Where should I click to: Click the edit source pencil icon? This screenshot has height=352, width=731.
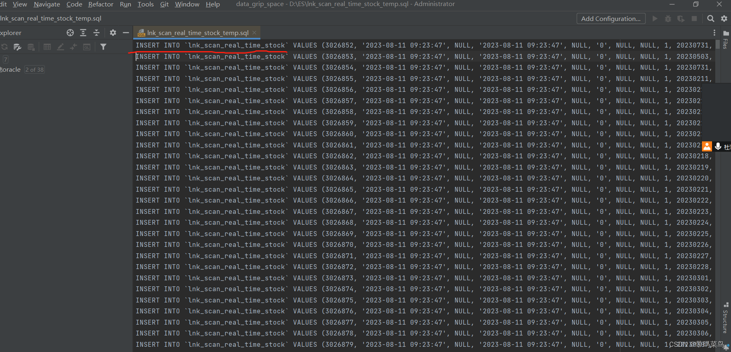(61, 47)
